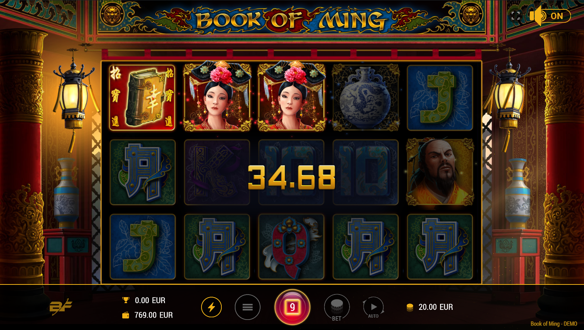Click the trophy win amount 0.00 EUR
584x330 pixels.
(x=150, y=301)
